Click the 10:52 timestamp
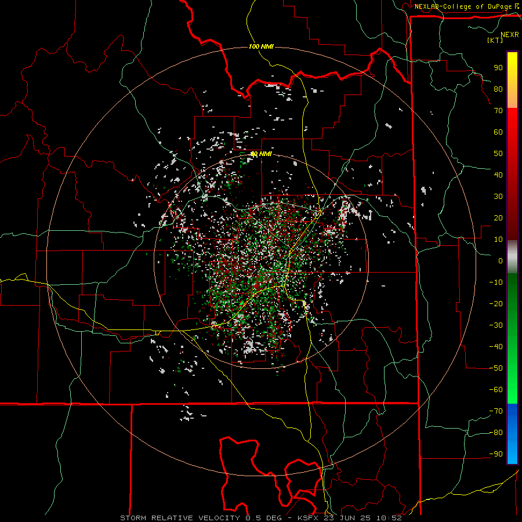522x522 pixels. coord(389,518)
